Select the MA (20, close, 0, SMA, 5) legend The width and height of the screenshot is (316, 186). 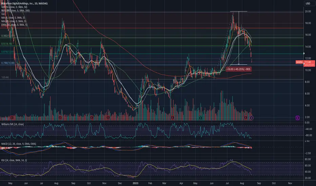14,21
